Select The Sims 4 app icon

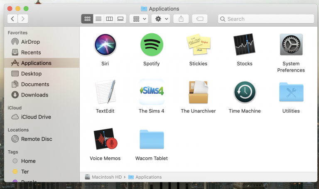tap(152, 92)
